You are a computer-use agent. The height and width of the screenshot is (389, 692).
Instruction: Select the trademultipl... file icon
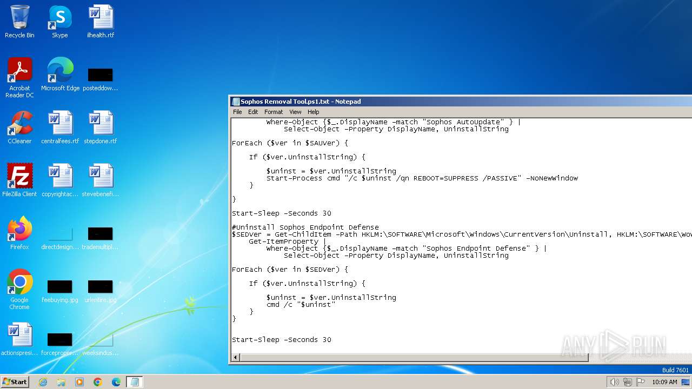click(x=101, y=237)
